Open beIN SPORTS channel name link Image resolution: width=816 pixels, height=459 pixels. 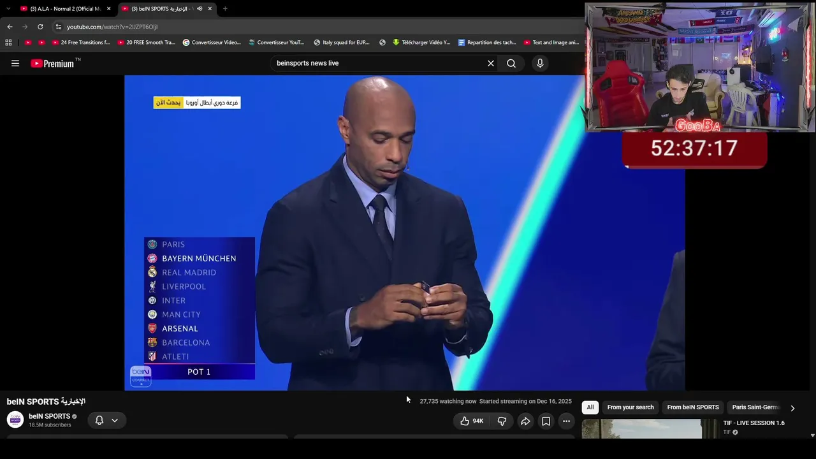(49, 416)
